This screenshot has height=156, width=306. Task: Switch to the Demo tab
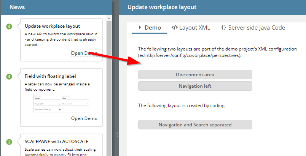pos(150,28)
